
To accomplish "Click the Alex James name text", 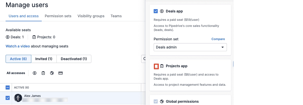I will click(33, 96).
